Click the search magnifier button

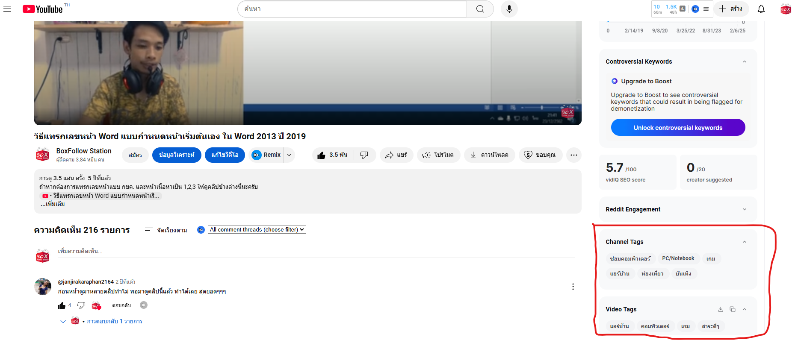480,9
